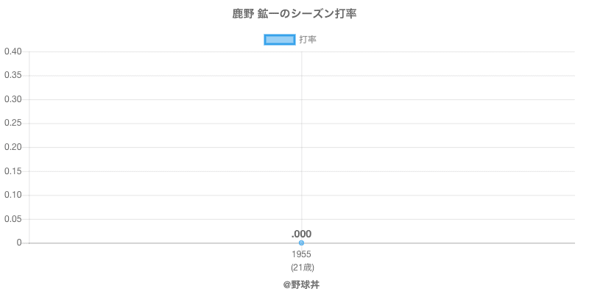This screenshot has width=589, height=294.
Task: Select the blue data point for 1955
Action: point(302,243)
